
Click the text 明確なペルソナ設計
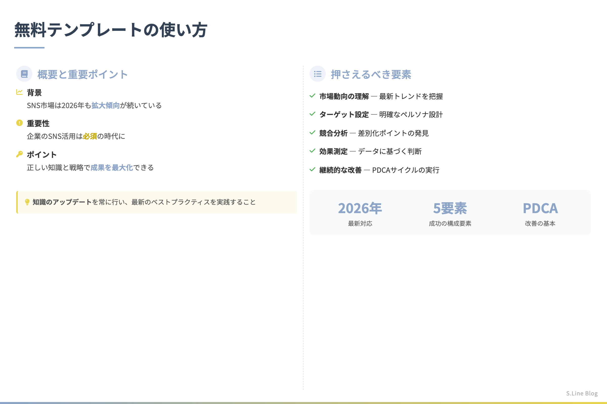[x=411, y=114]
